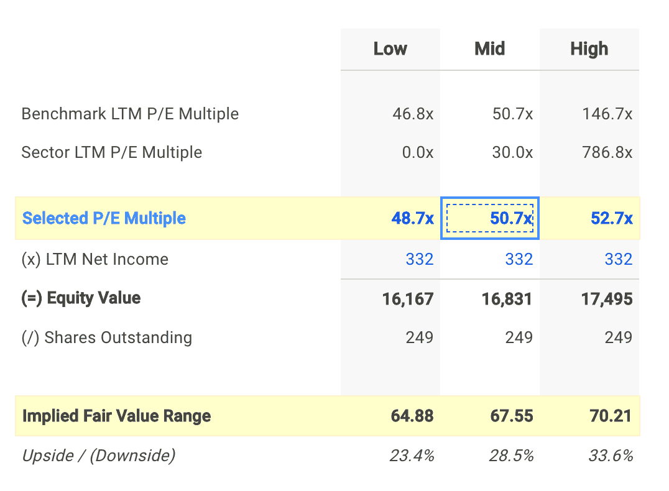The image size is (669, 491).
Task: Click the Sector LTM P/E Multiple label
Action: [x=111, y=152]
